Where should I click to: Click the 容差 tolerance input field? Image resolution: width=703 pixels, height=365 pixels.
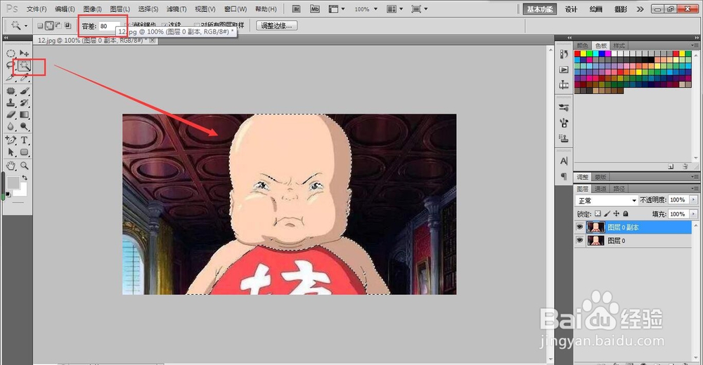(x=109, y=26)
